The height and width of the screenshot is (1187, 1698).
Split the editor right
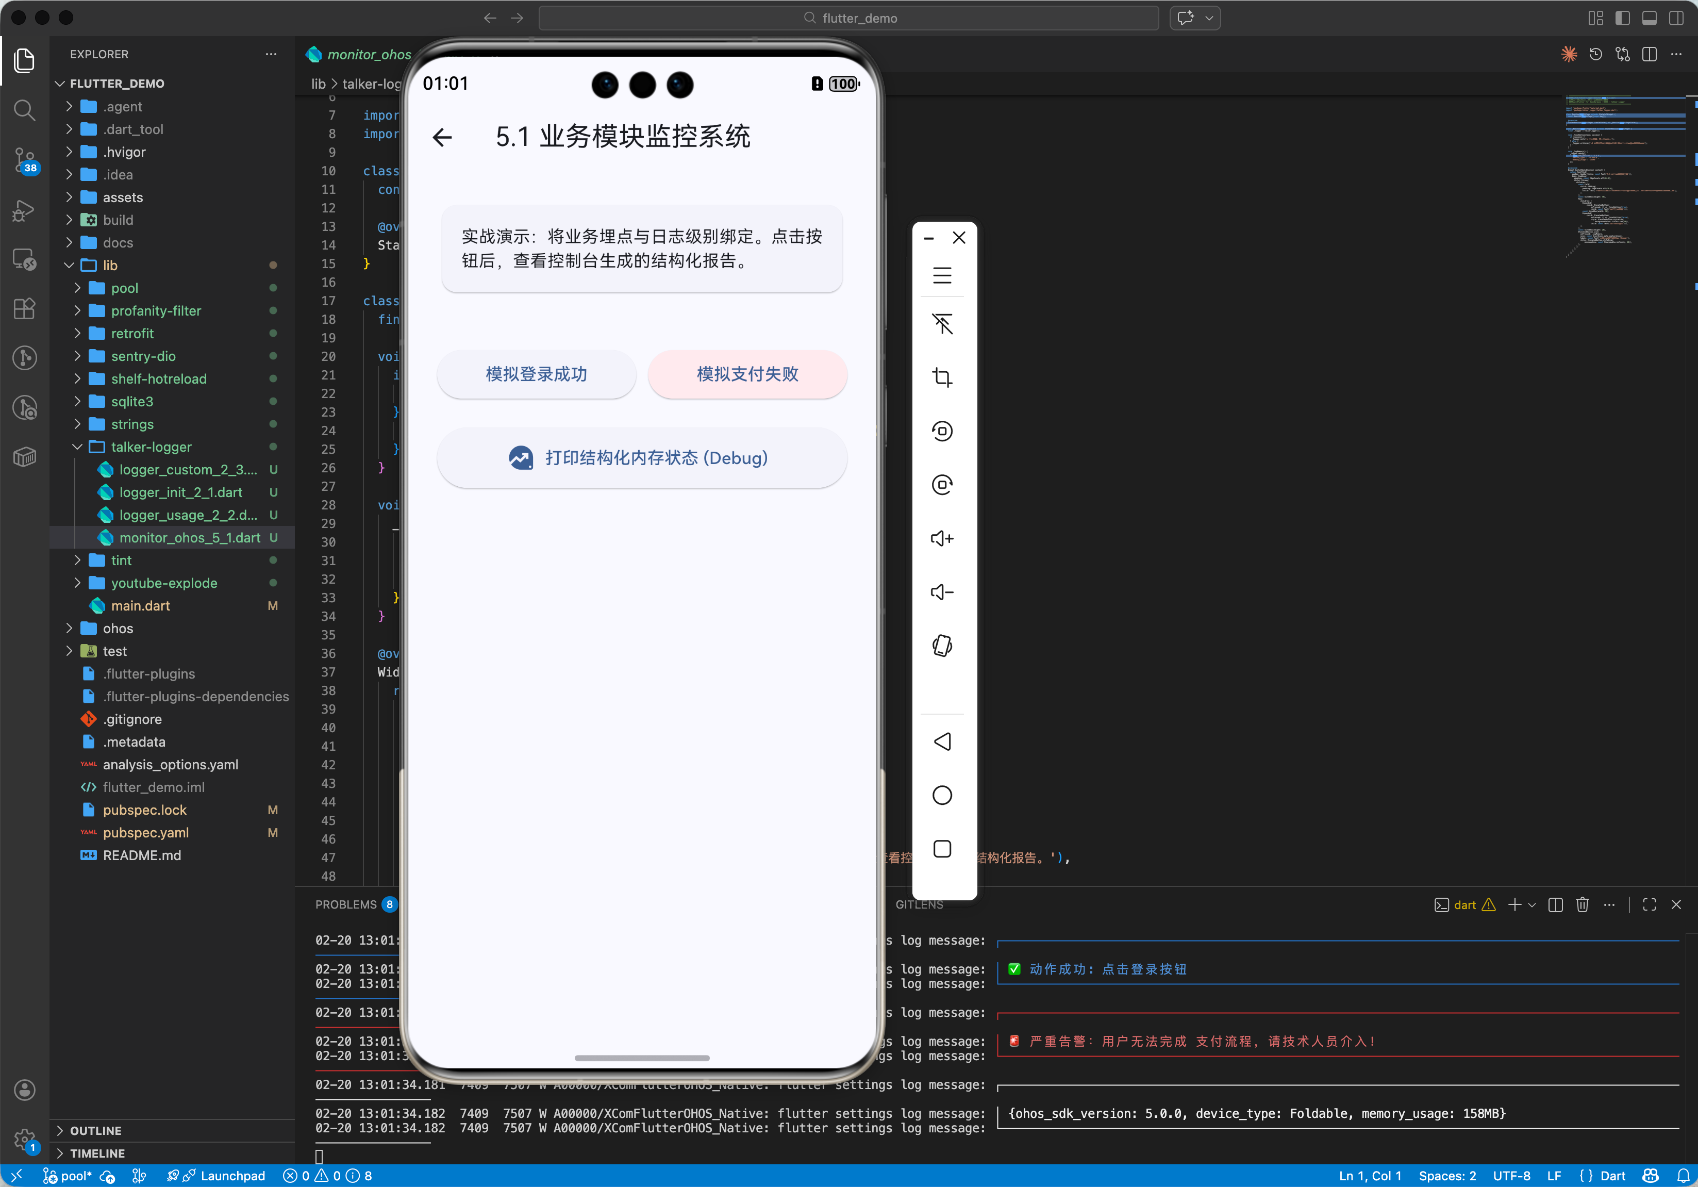pos(1649,54)
